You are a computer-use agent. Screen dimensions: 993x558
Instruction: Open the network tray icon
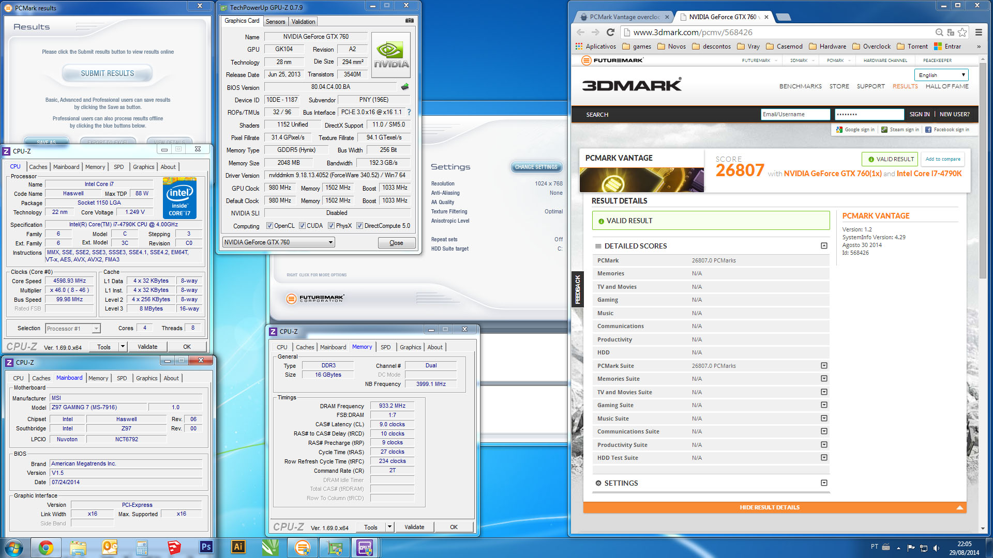point(924,548)
